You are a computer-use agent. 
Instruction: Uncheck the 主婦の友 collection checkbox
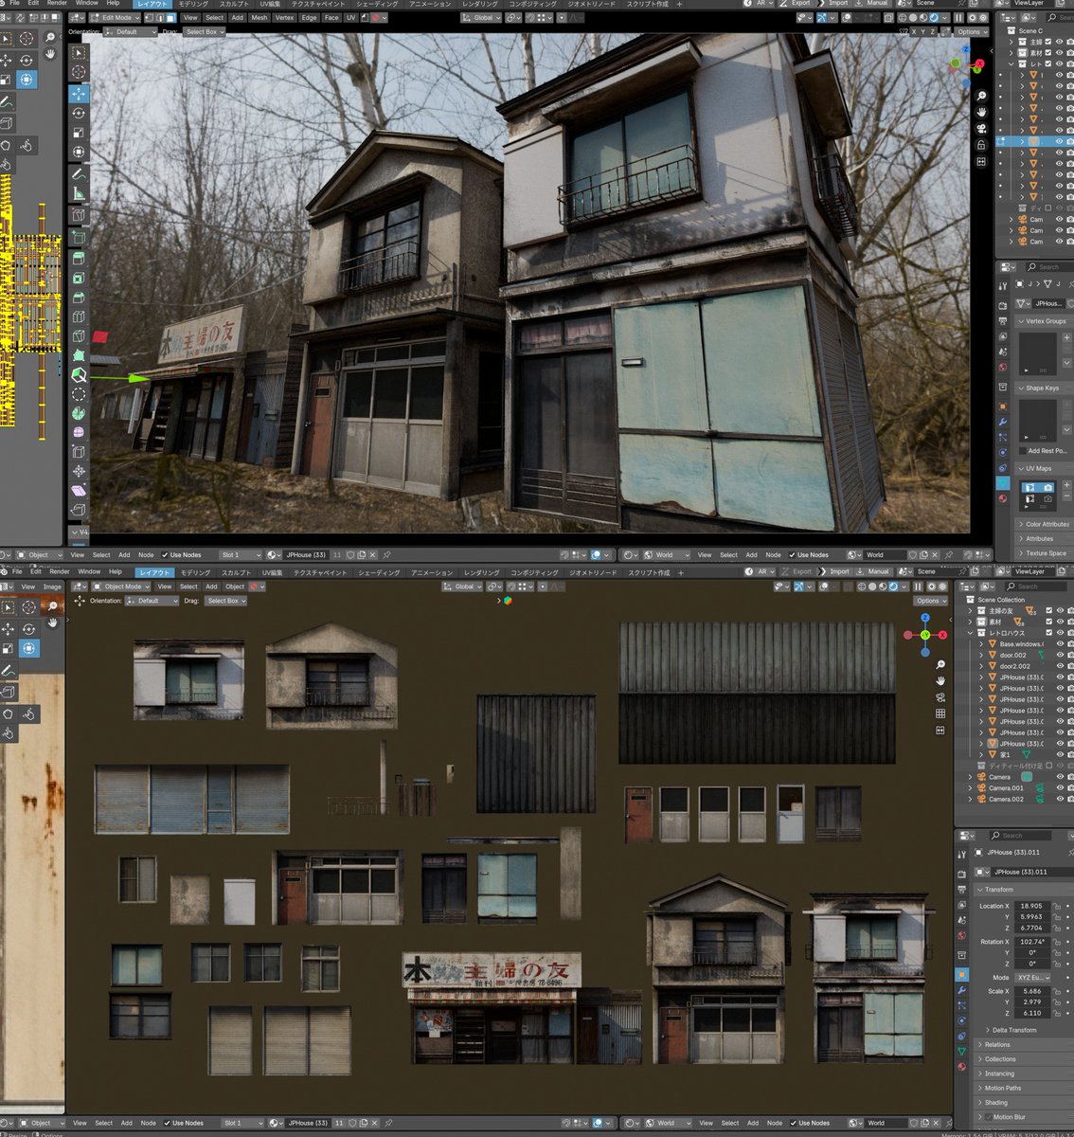1047,611
